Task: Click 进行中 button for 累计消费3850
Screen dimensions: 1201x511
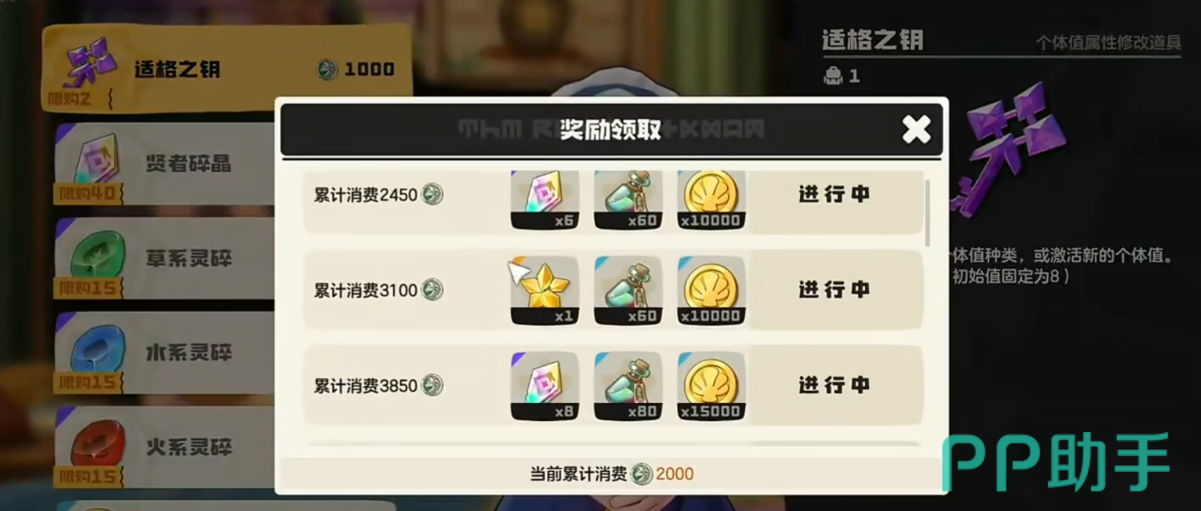Action: click(x=834, y=386)
